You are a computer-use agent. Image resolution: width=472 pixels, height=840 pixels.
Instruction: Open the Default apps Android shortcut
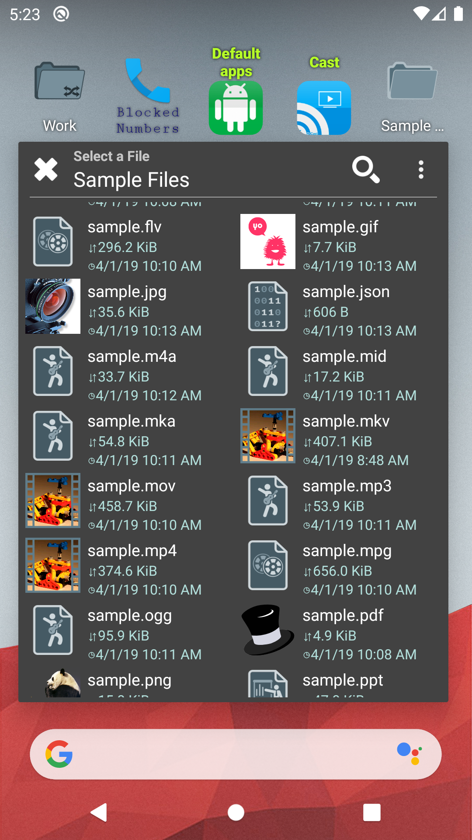[x=236, y=107]
